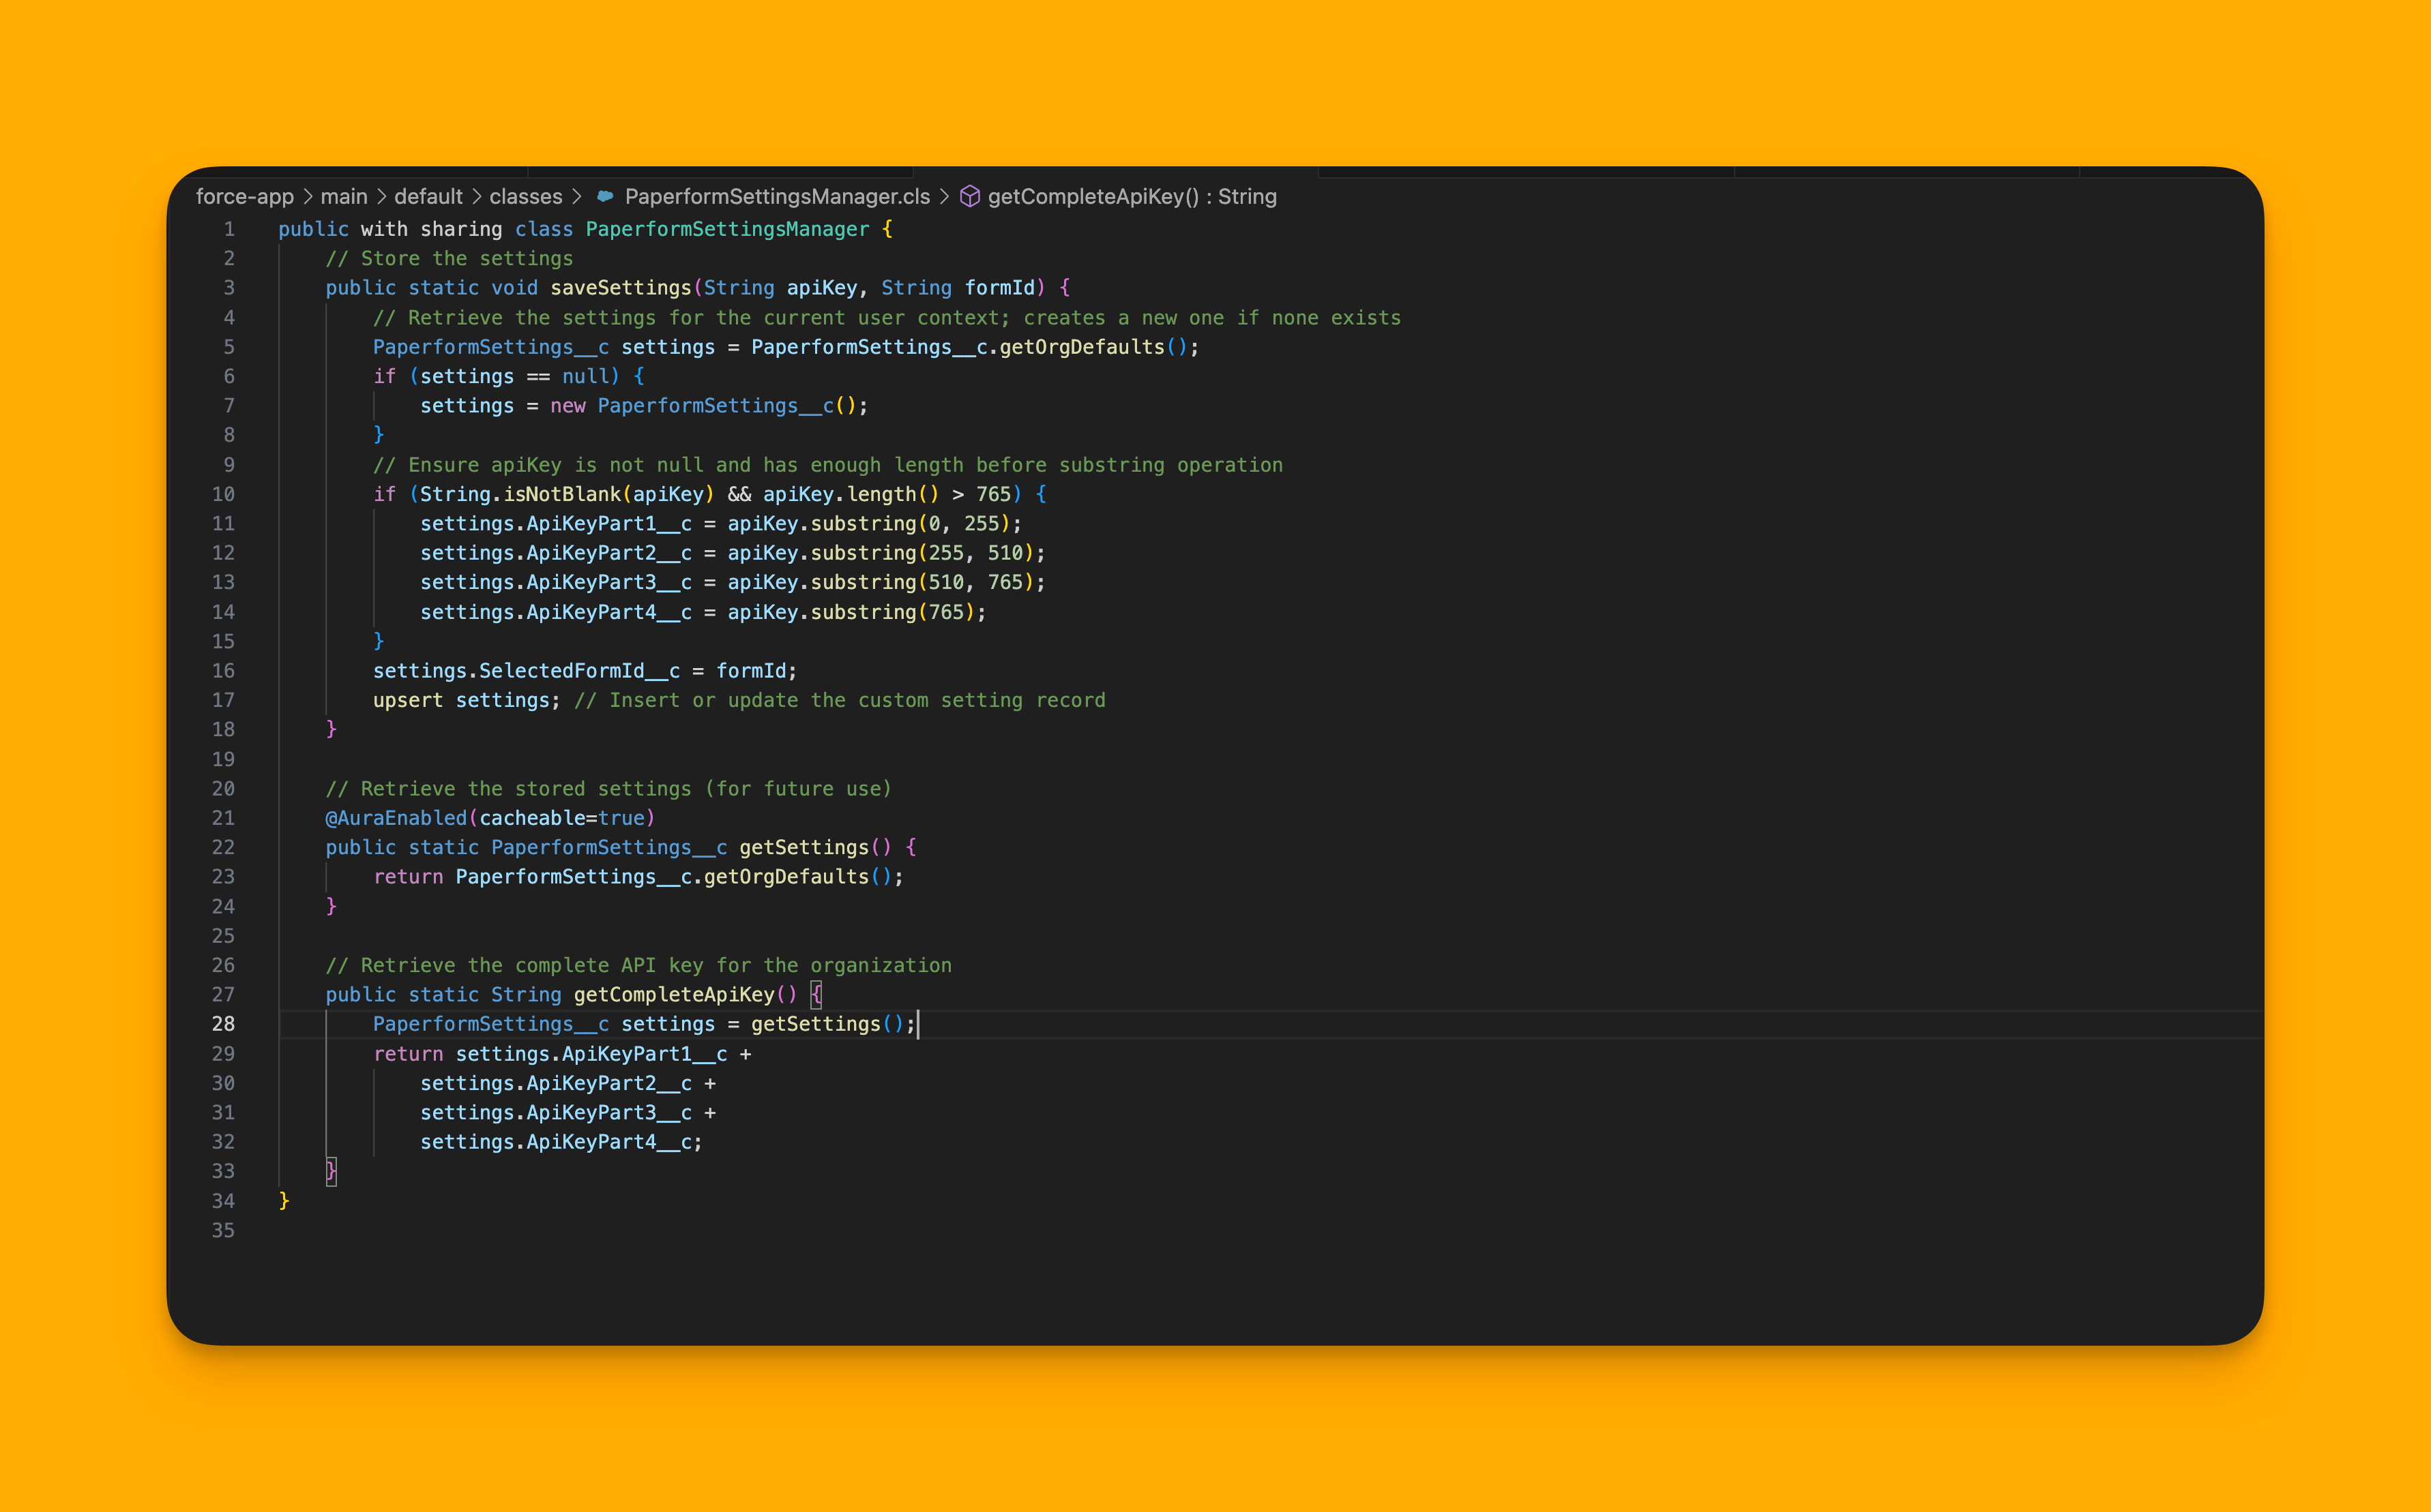Open the classes breadcrumb dropdown

point(525,196)
